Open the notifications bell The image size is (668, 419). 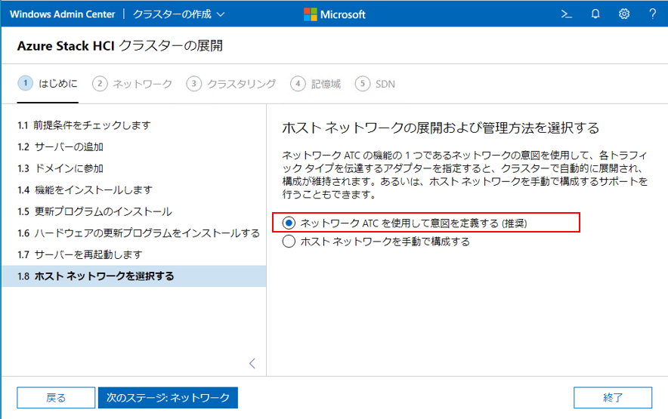click(x=595, y=14)
